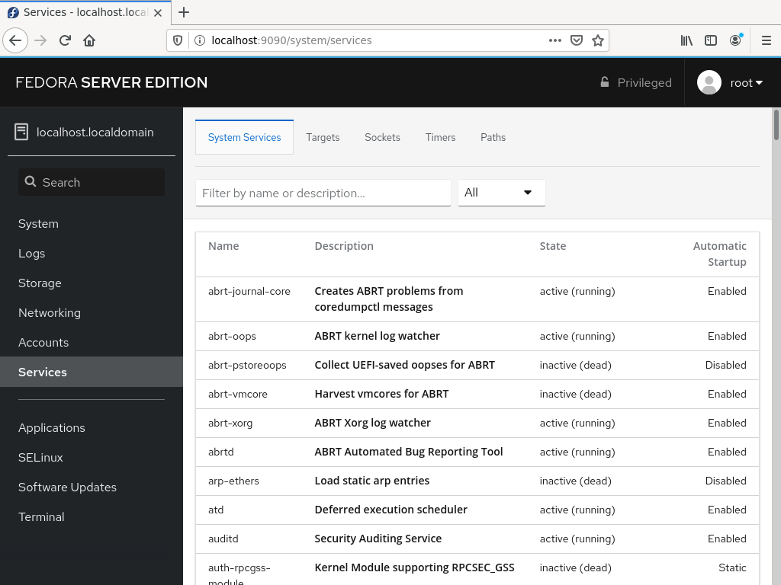The image size is (781, 585).
Task: Switch to the Targets tab
Action: point(323,137)
